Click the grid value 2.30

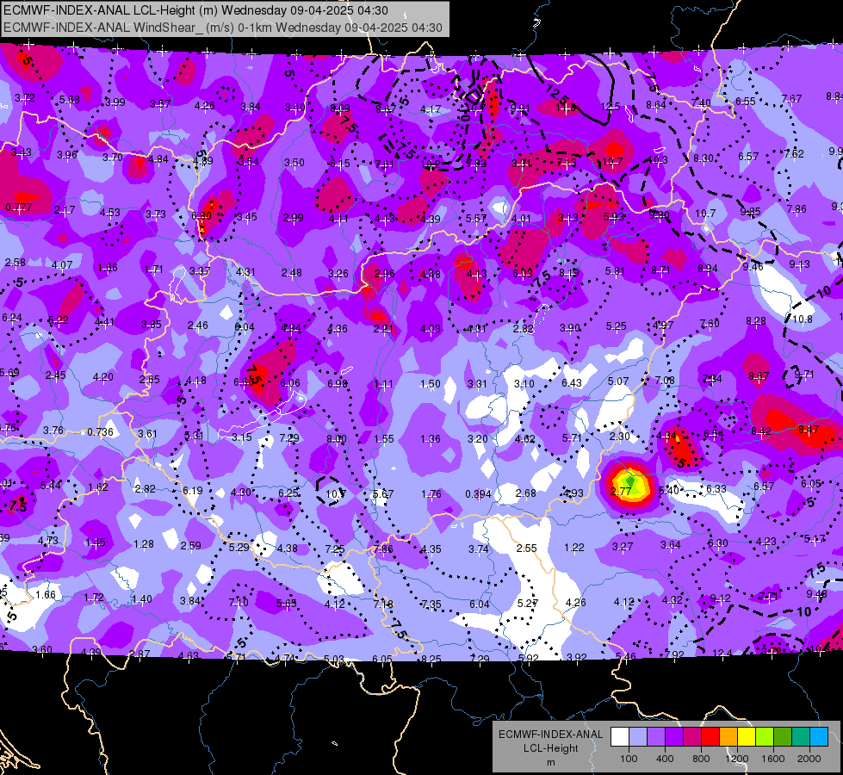(x=619, y=437)
